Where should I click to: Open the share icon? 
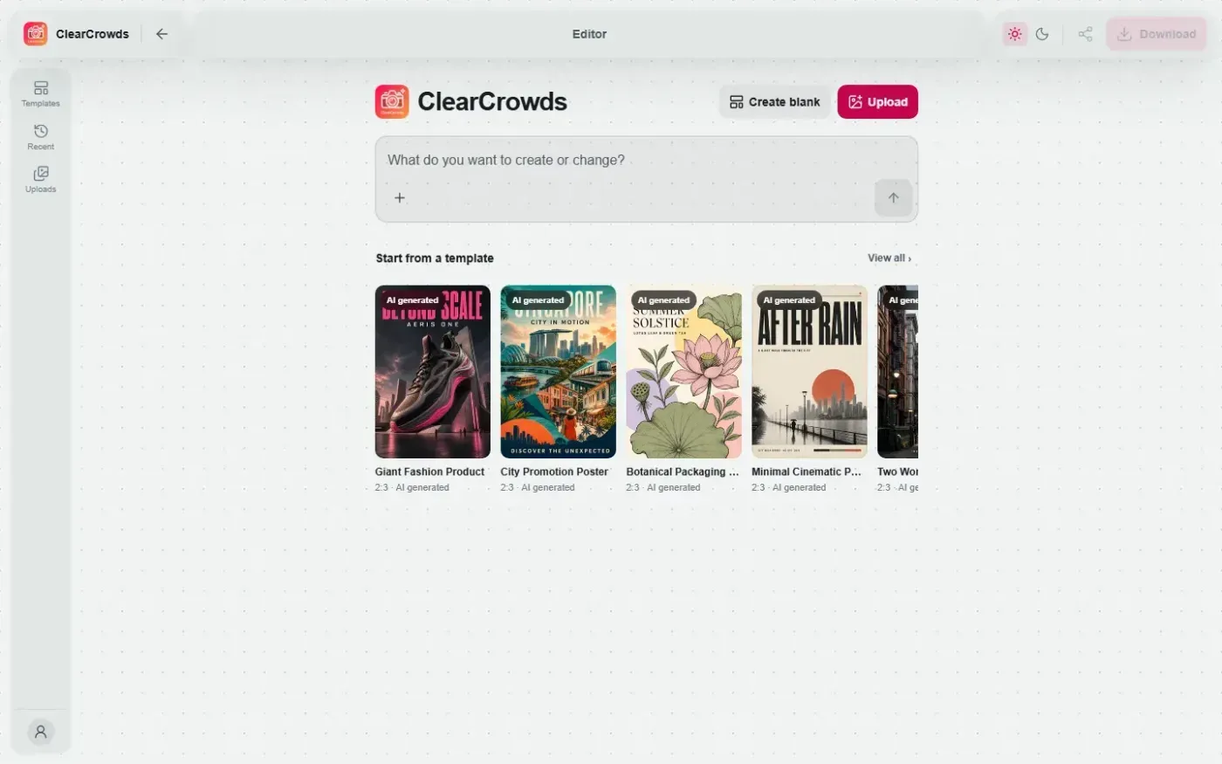point(1085,34)
